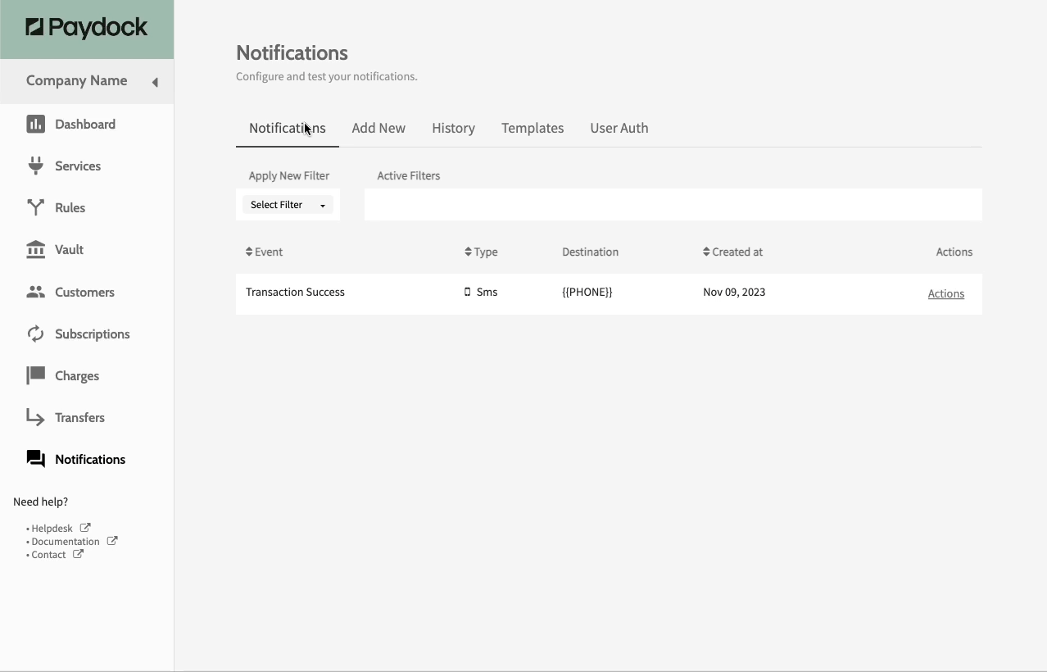This screenshot has width=1047, height=672.
Task: Open the History tab
Action: (453, 128)
